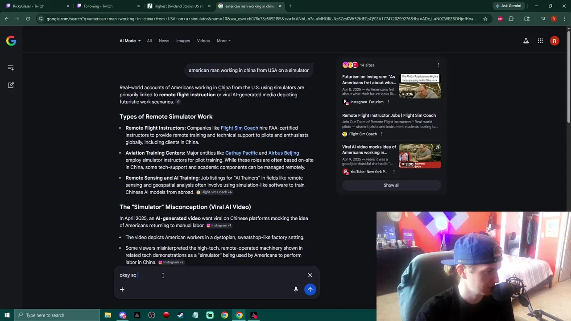Open Search Labs flask icon
Screen dimensions: 571x321
pyautogui.click(x=526, y=41)
